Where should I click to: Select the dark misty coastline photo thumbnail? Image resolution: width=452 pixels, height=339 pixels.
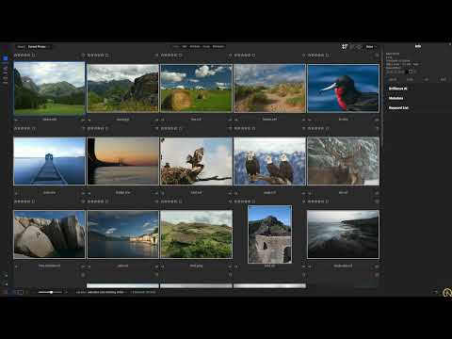(343, 234)
